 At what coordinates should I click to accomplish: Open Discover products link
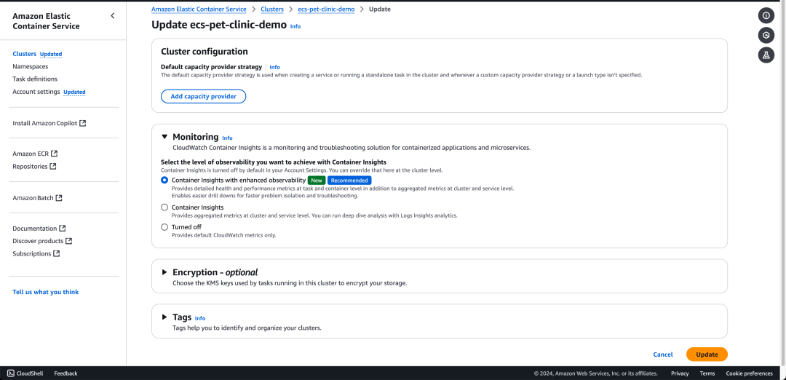pyautogui.click(x=38, y=241)
